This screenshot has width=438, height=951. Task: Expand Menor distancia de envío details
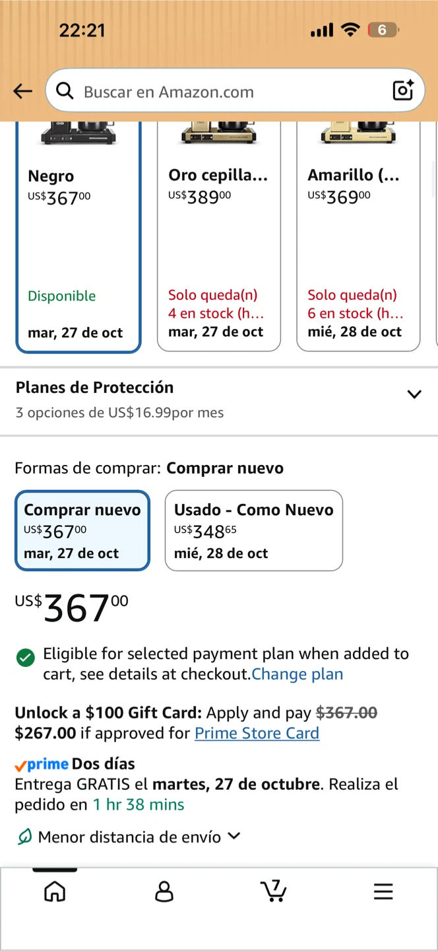[x=234, y=836]
